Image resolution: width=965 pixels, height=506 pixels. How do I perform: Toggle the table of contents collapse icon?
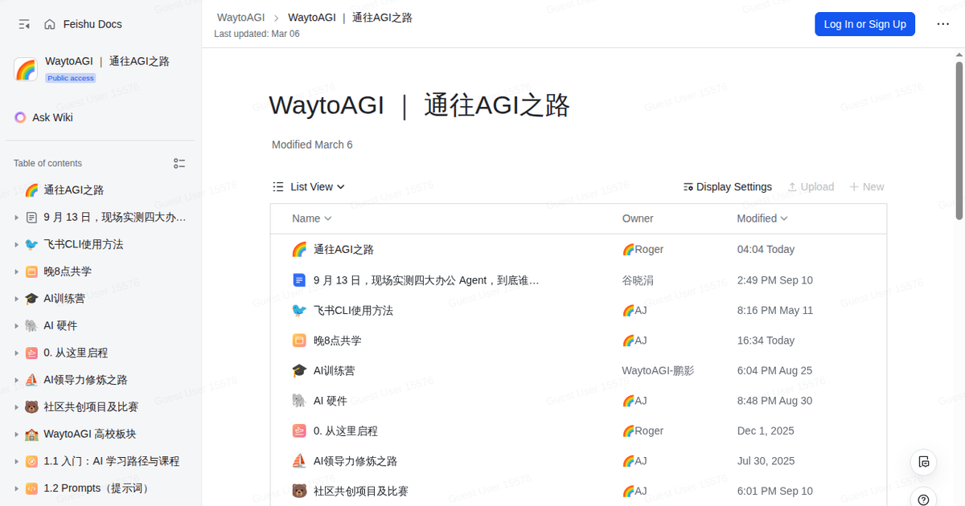[x=179, y=163]
